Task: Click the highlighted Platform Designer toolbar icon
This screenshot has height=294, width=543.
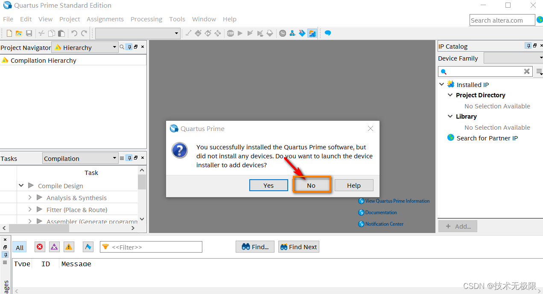Action: [312, 33]
